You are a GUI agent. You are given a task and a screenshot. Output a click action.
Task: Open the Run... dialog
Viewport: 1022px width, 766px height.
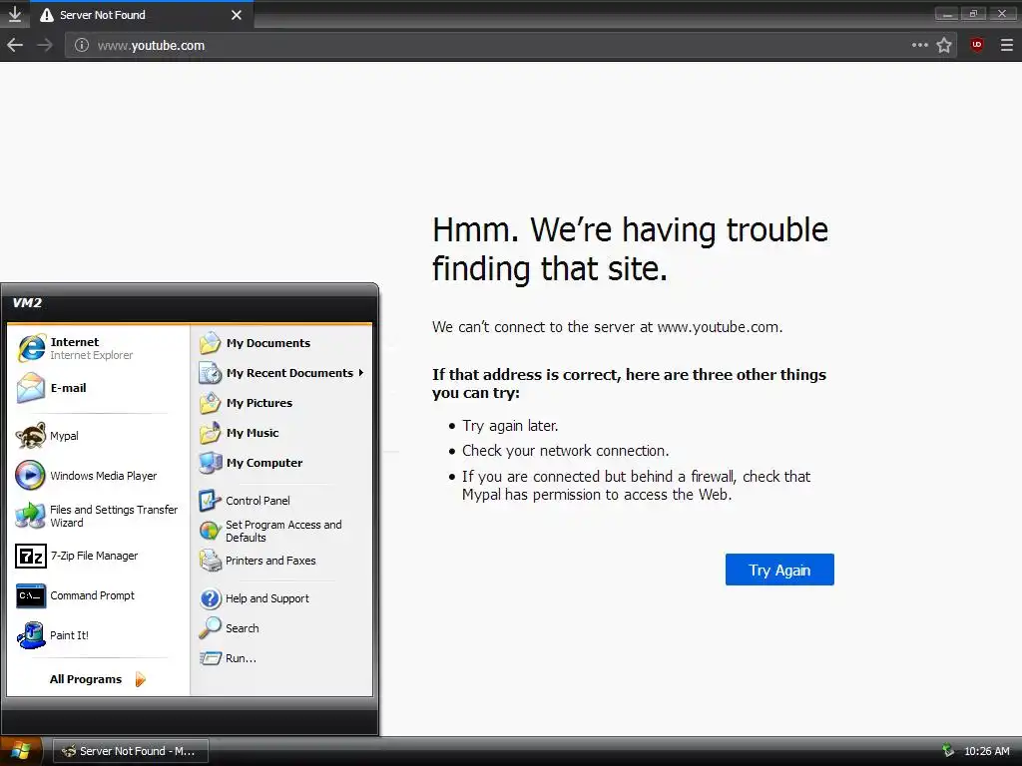click(281, 658)
